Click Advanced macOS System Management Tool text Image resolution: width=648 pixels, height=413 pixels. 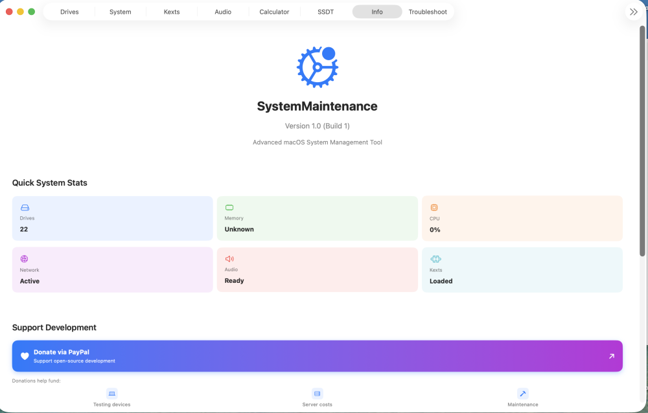[x=318, y=142]
